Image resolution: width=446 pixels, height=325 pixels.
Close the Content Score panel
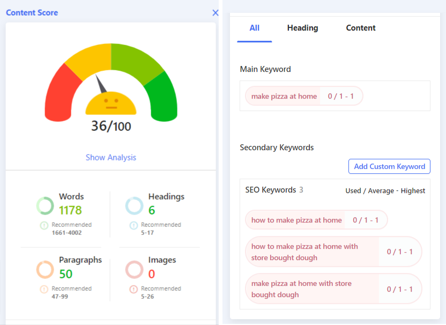tap(215, 13)
